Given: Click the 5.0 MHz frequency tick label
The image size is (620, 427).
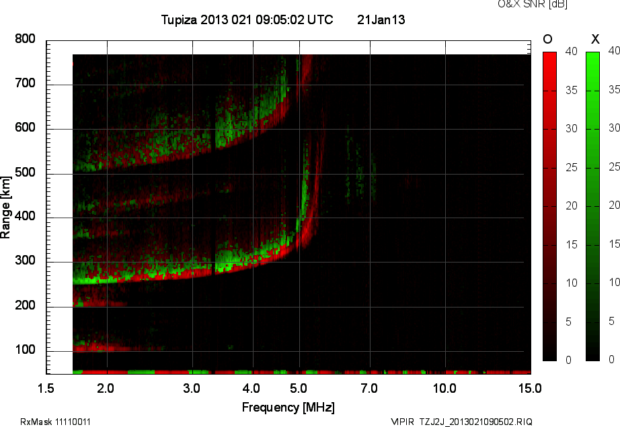Looking at the screenshot, I should click(299, 388).
